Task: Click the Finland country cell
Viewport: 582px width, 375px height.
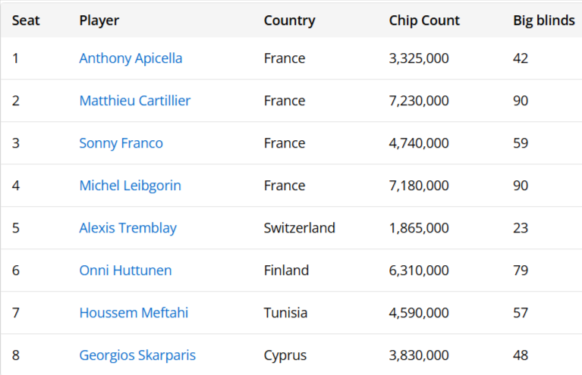Action: tap(286, 270)
